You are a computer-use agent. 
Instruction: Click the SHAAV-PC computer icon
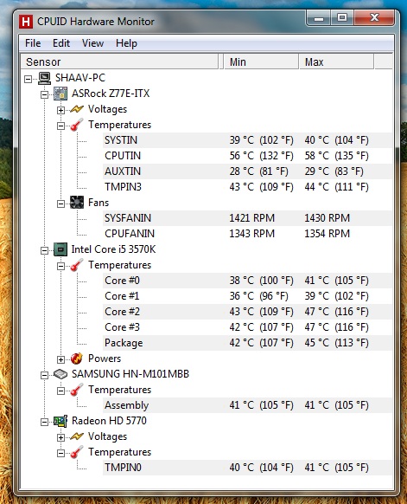click(44, 78)
